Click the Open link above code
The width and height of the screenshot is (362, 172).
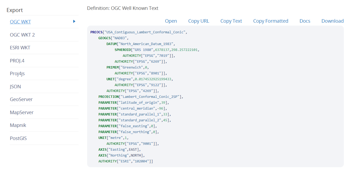tap(171, 21)
